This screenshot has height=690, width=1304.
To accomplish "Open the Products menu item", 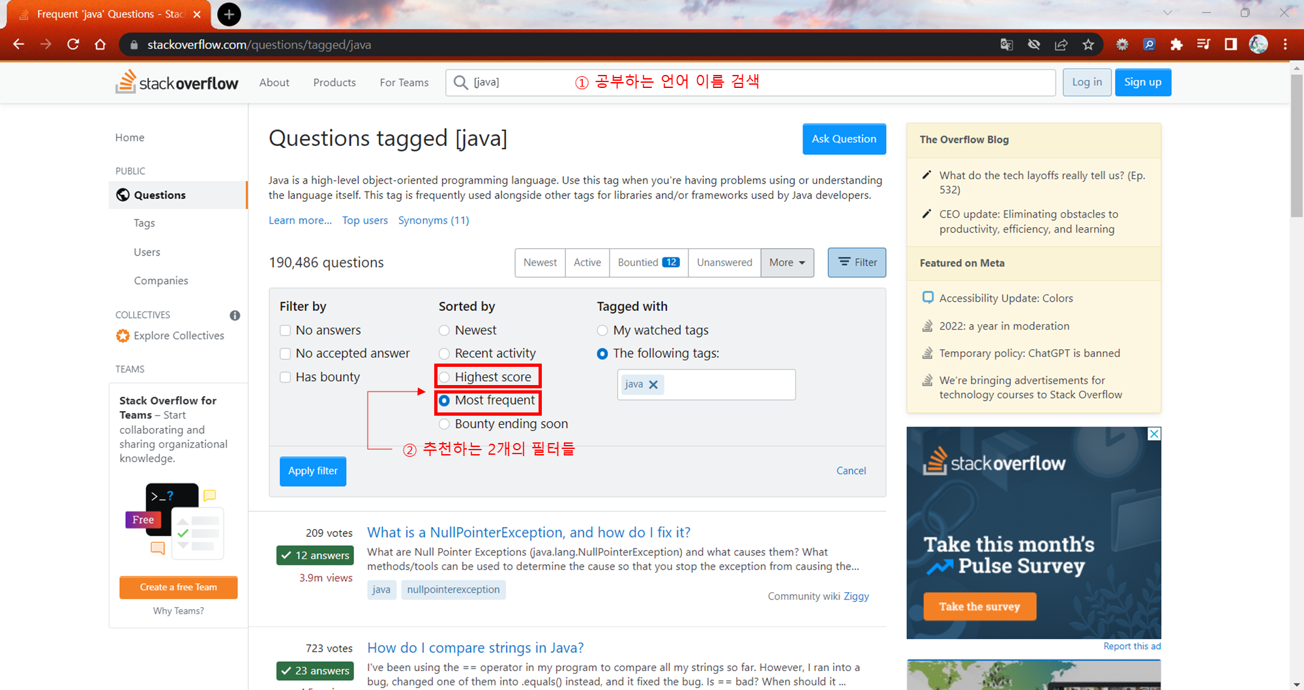I will tap(334, 83).
